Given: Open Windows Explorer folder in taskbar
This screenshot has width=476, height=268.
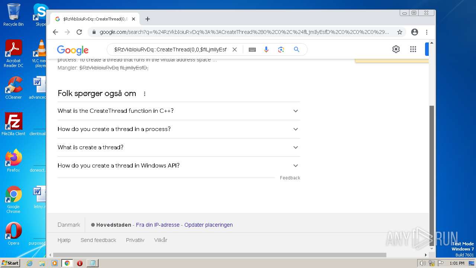Looking at the screenshot, I should pos(42,263).
